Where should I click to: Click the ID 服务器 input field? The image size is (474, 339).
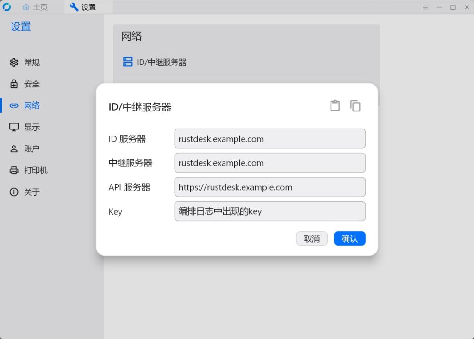pos(270,139)
